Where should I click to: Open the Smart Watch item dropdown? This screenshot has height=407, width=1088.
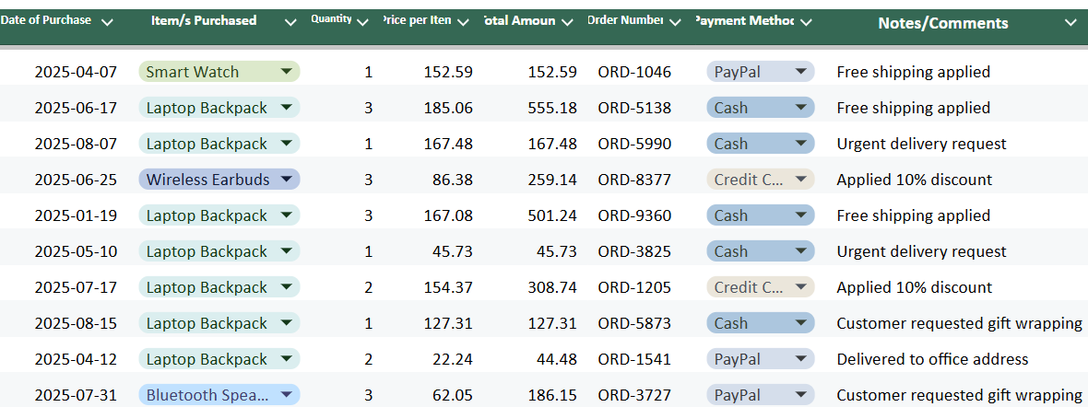pos(287,72)
